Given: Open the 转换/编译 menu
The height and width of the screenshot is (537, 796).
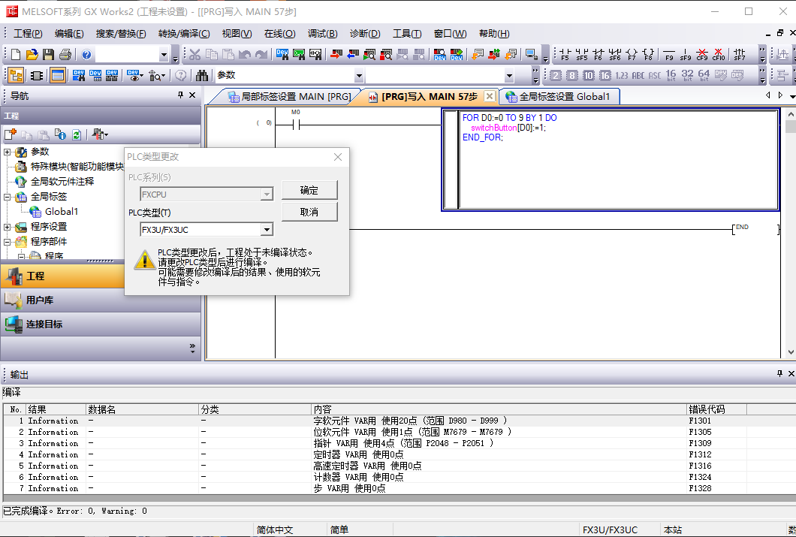Looking at the screenshot, I should coord(184,34).
